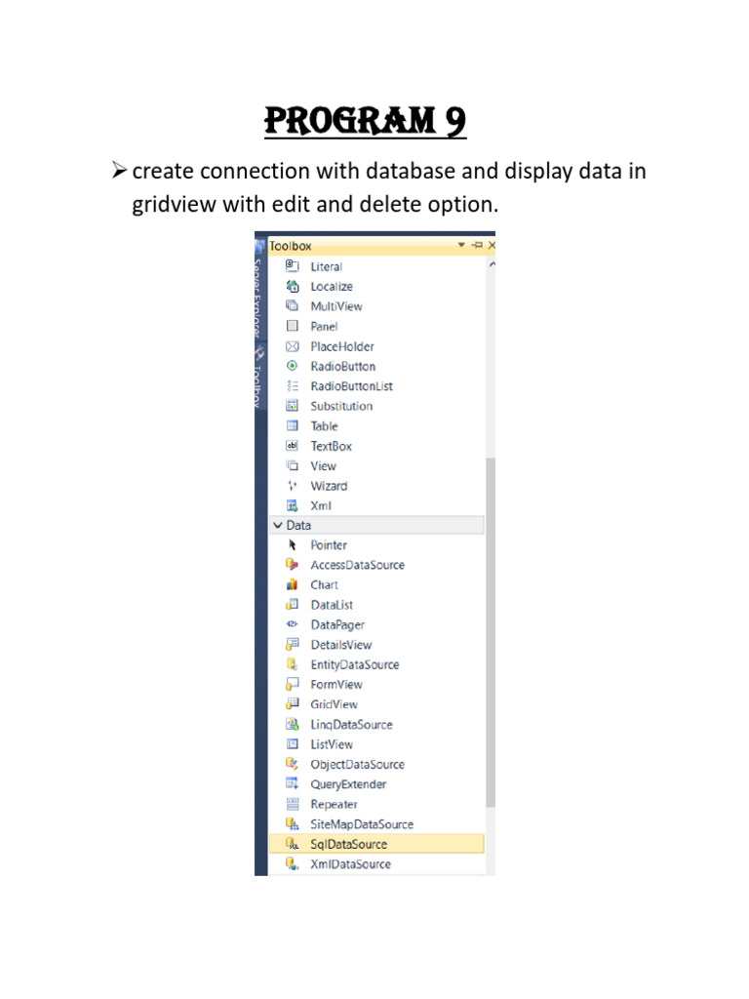This screenshot has width=749, height=999.
Task: Select the Wizard control icon
Action: [292, 485]
